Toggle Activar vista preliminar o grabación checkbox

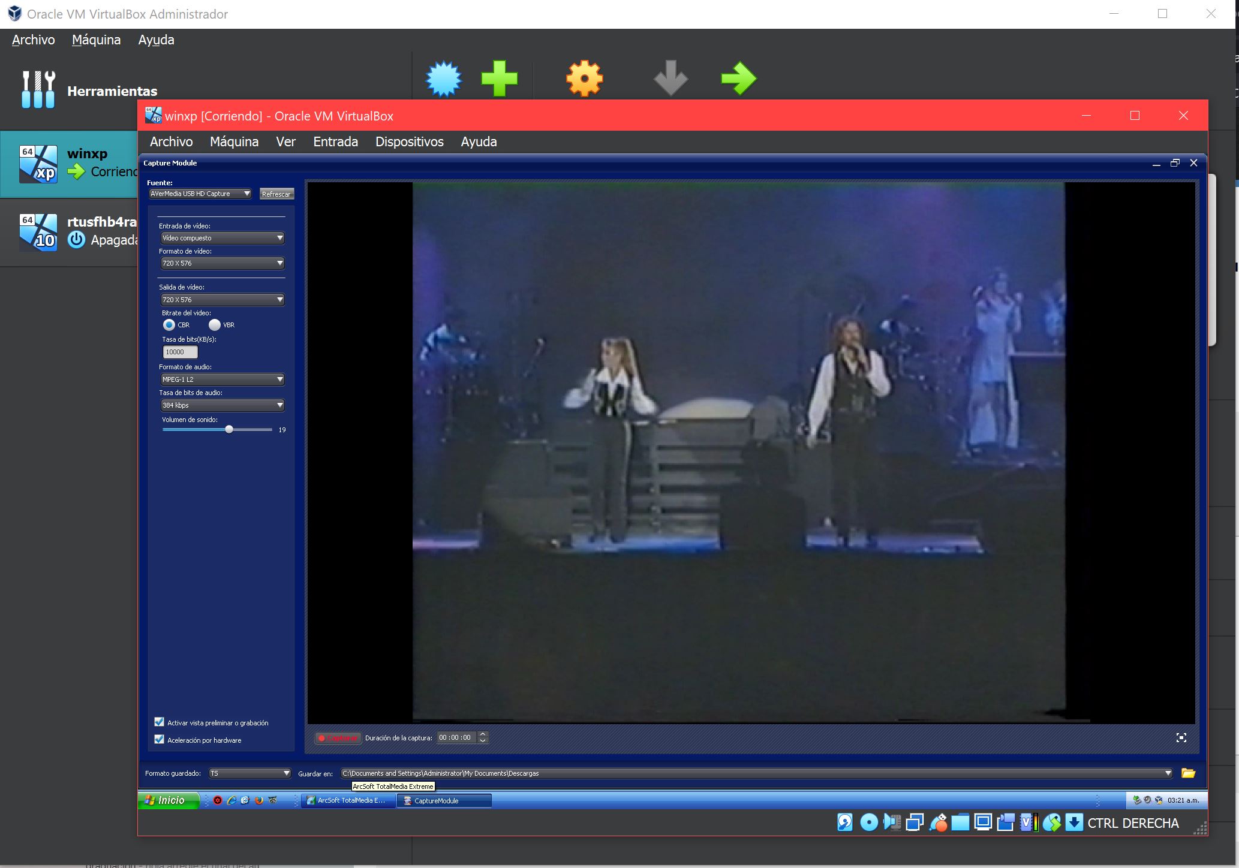coord(160,722)
